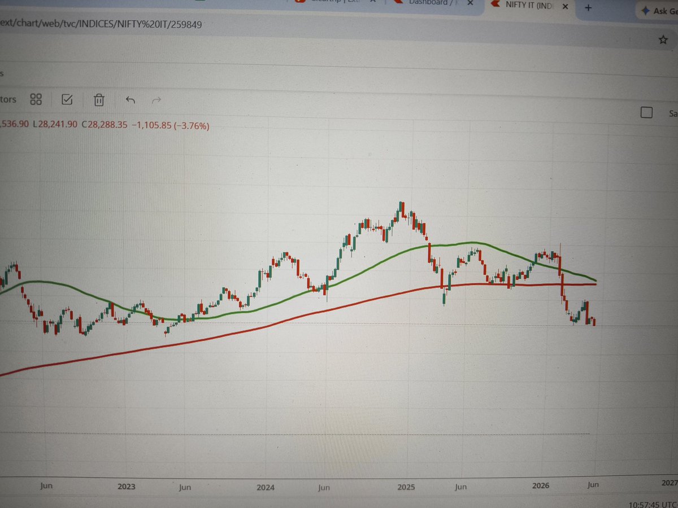Open the chart layout grid icon

(36, 99)
